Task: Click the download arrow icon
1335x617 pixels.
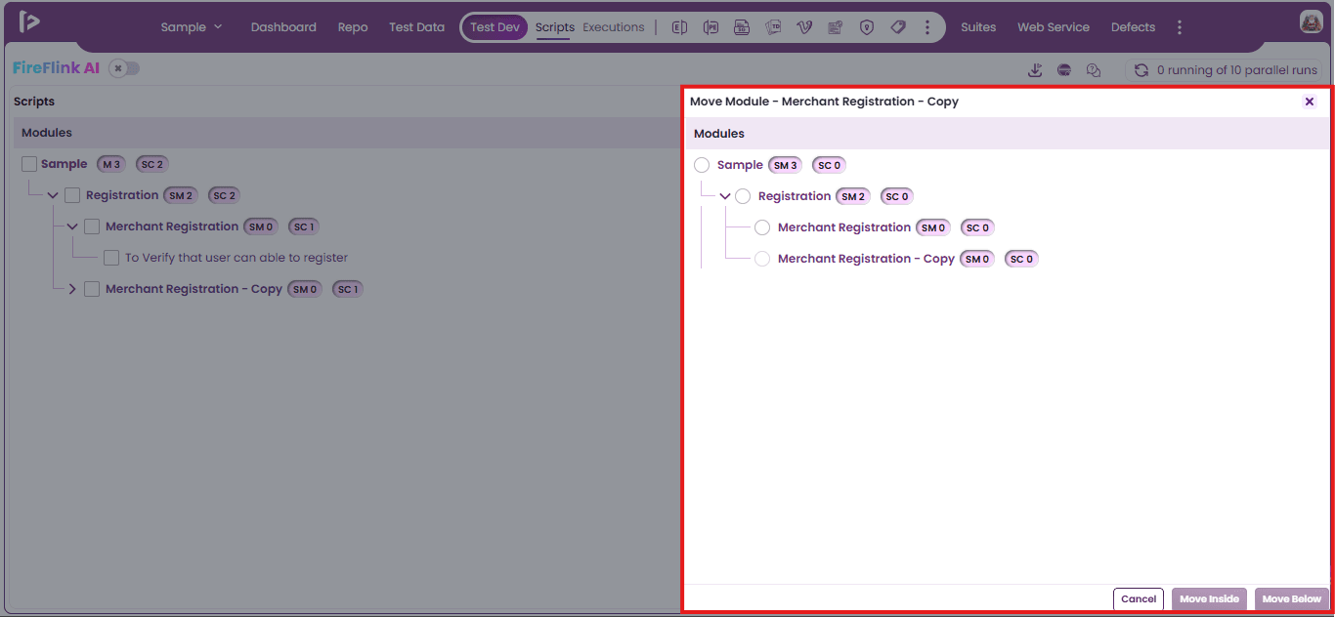Action: coord(1036,70)
